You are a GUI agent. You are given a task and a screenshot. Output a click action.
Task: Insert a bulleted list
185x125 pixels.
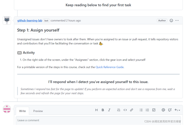coord(141,110)
